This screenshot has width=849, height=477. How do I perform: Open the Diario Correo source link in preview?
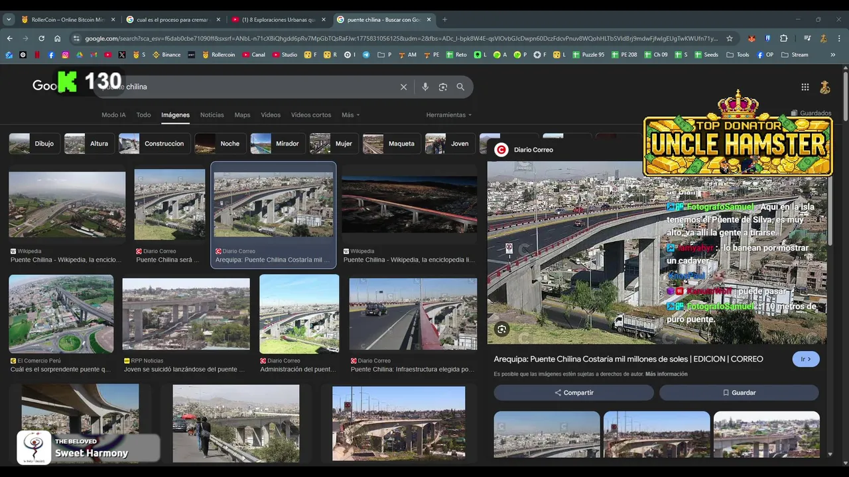533,150
